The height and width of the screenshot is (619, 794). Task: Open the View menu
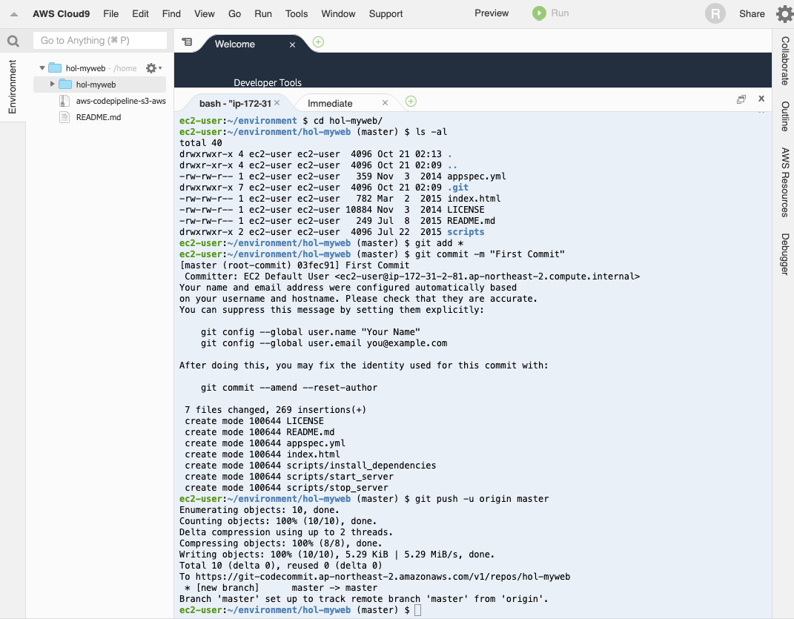204,13
